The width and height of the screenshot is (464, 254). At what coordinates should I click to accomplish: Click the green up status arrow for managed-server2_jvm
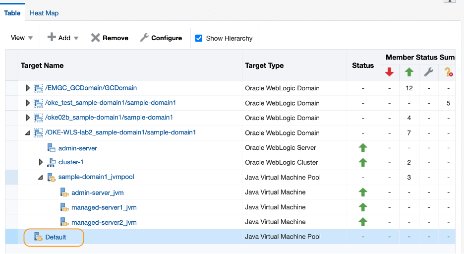(x=363, y=222)
